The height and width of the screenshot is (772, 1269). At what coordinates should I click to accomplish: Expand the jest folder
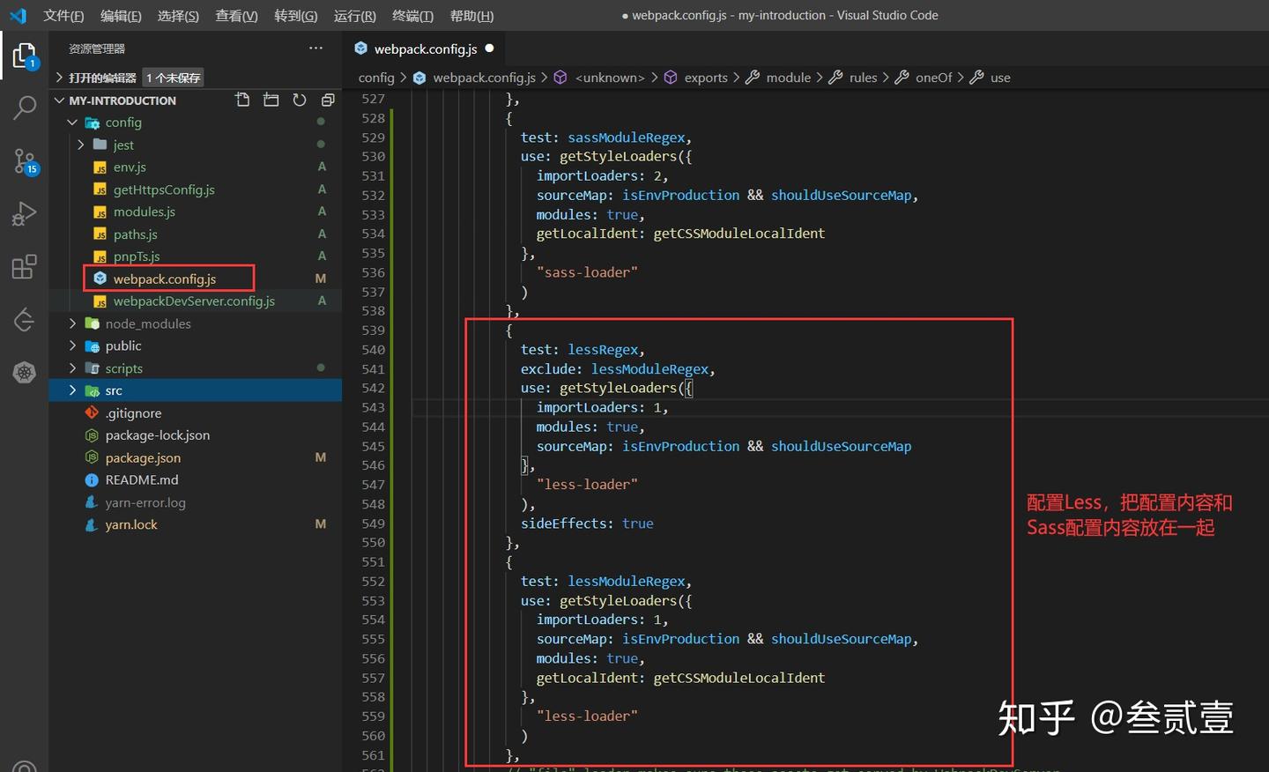tap(81, 145)
